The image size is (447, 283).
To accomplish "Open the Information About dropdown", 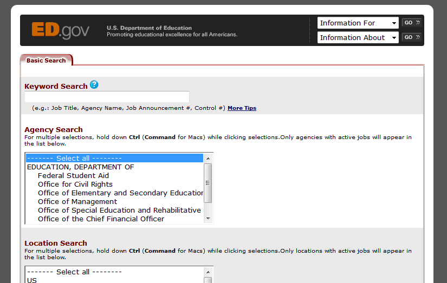I will (358, 38).
